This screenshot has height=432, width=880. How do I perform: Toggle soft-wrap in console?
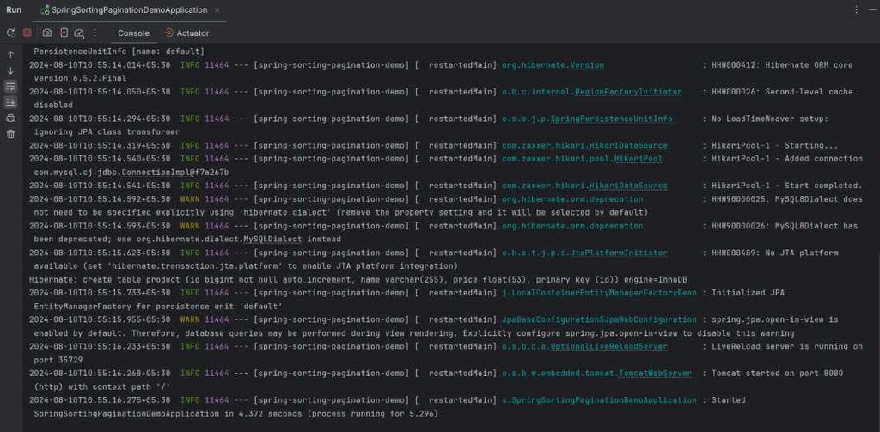point(10,87)
